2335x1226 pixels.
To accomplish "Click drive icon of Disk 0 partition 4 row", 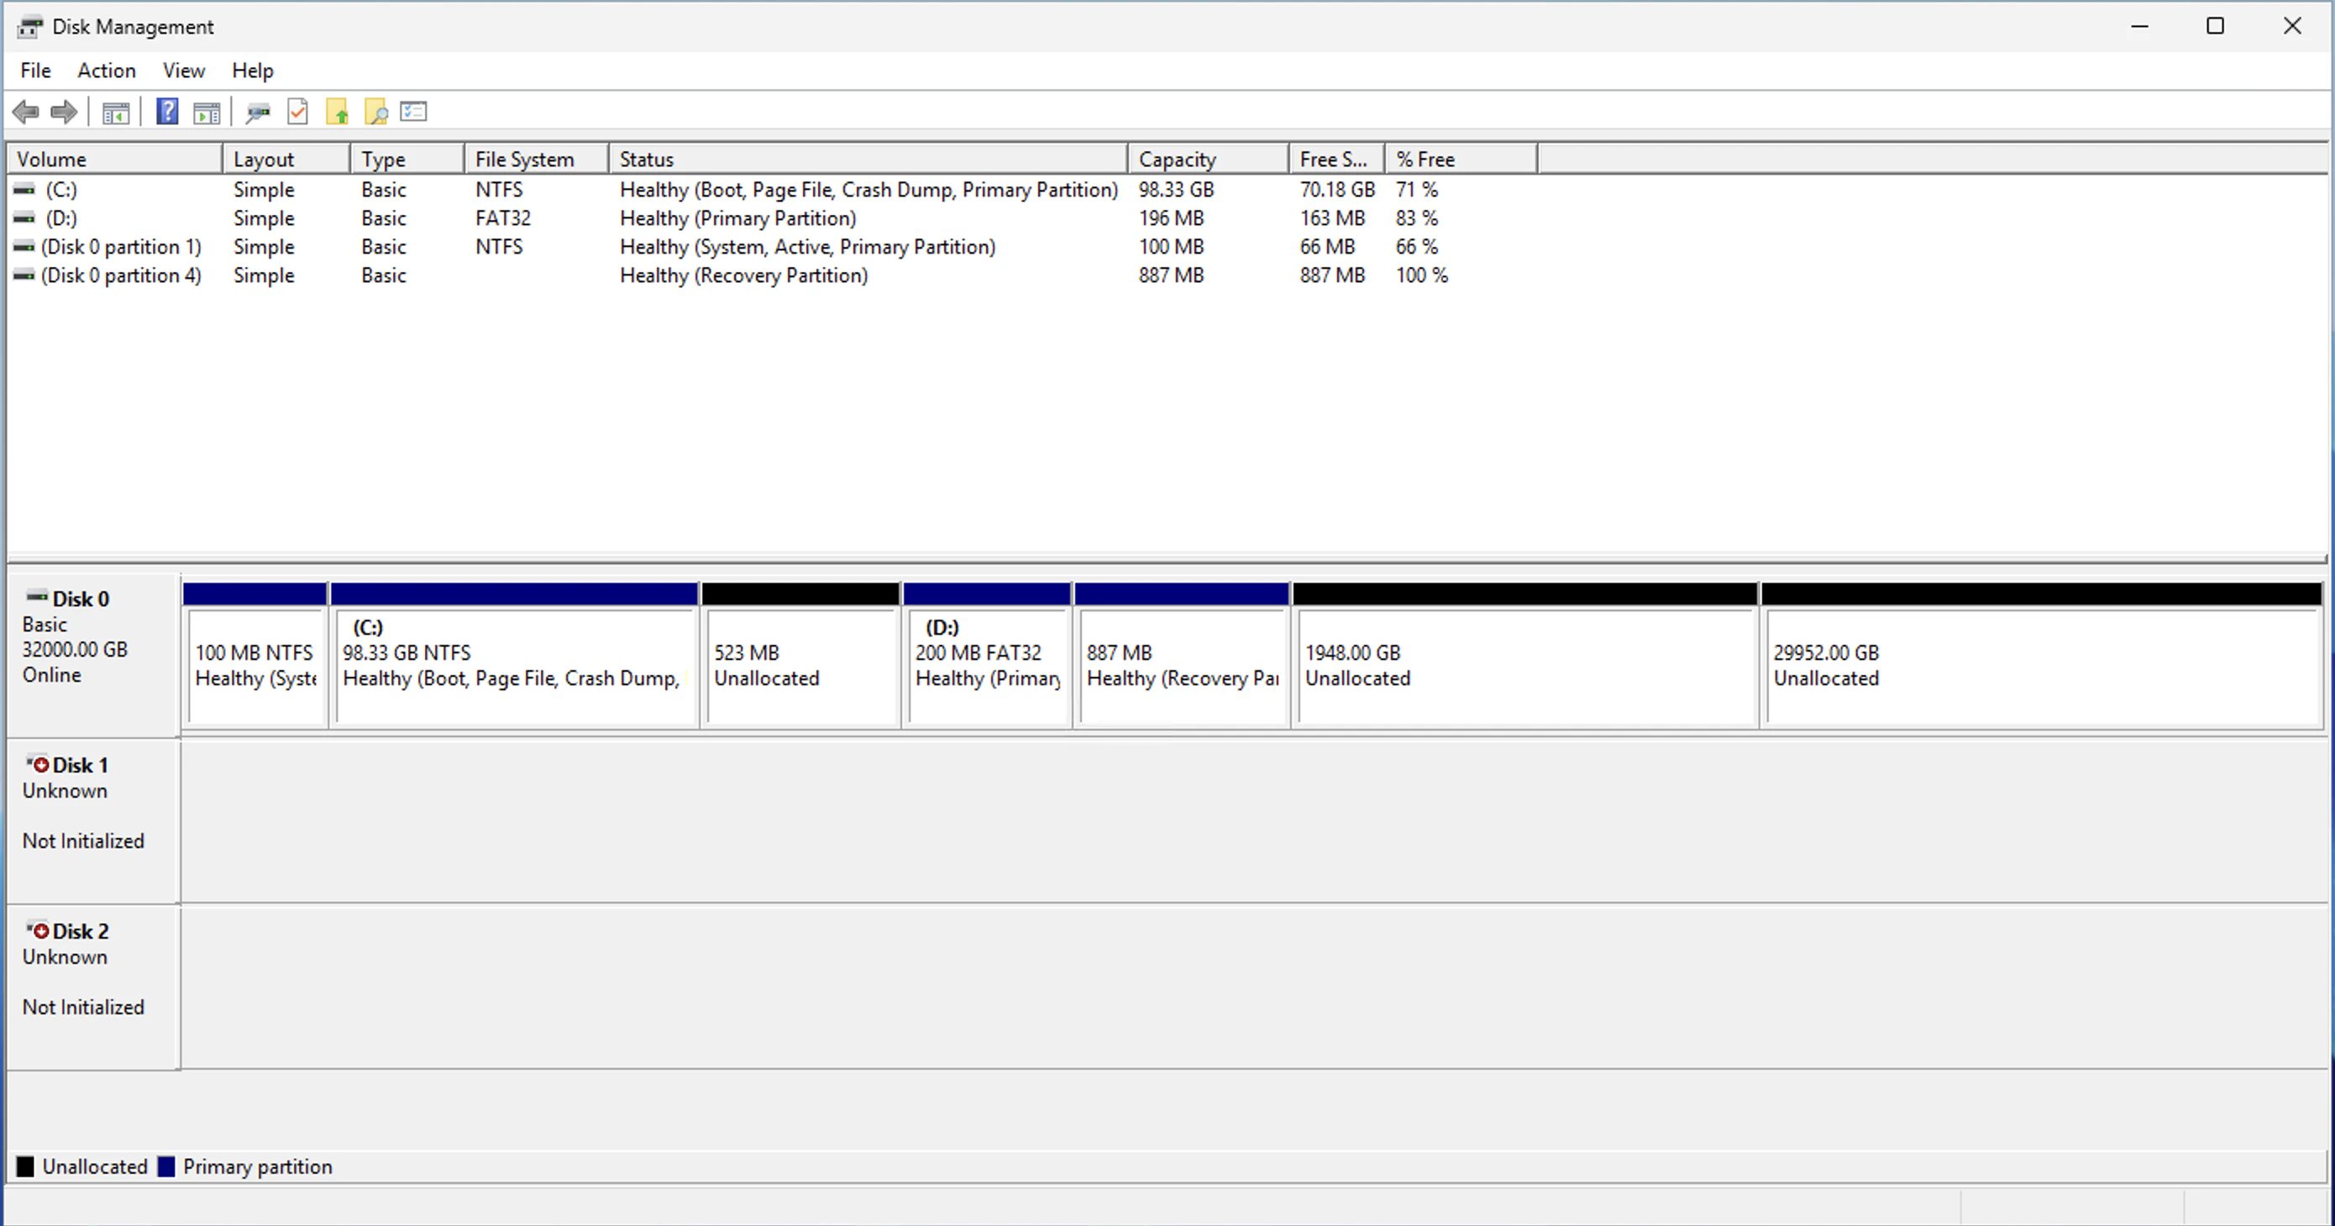I will point(24,275).
